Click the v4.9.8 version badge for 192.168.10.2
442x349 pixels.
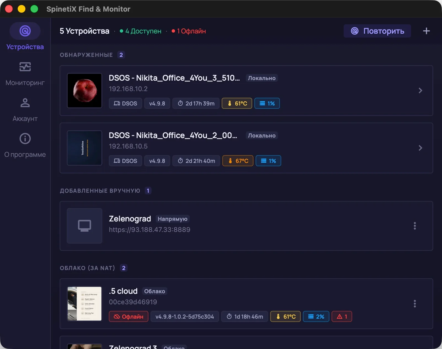click(157, 104)
